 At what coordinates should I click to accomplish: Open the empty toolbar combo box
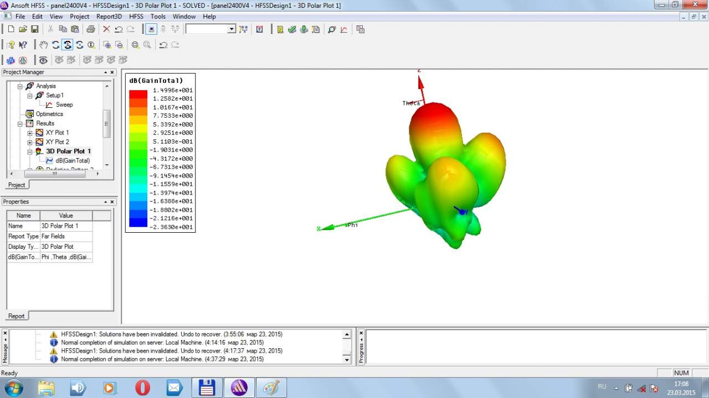click(x=210, y=29)
